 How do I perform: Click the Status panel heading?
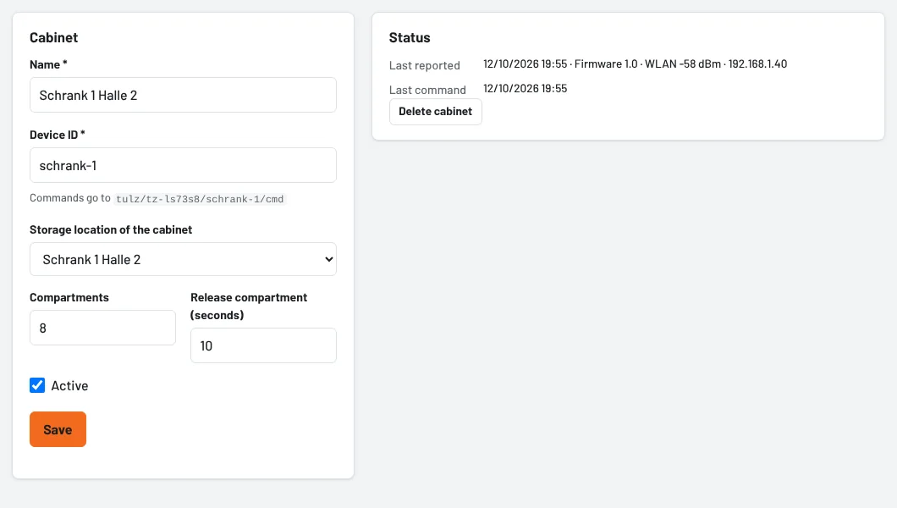[x=410, y=38]
